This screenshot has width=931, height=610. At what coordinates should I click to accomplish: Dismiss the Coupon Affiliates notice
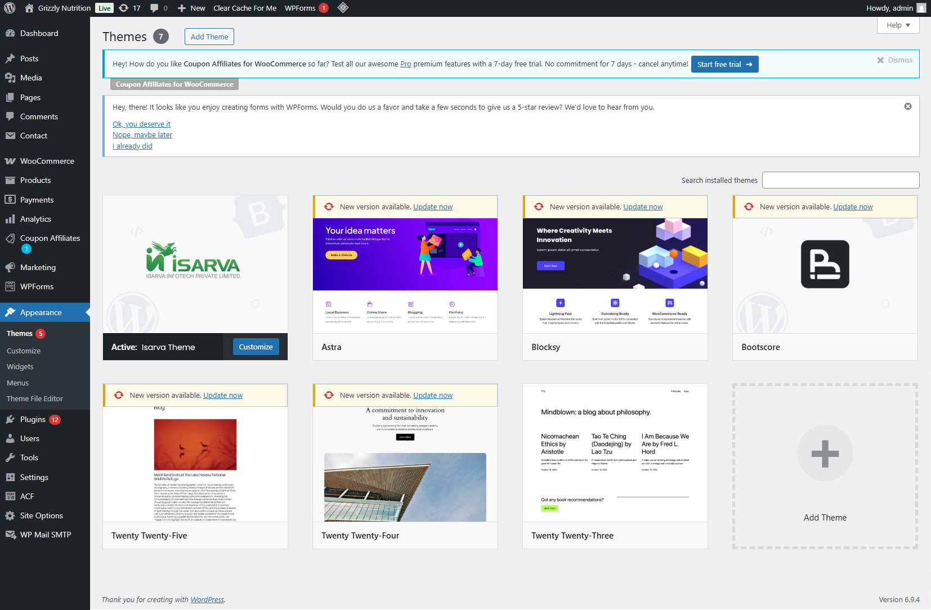[894, 60]
